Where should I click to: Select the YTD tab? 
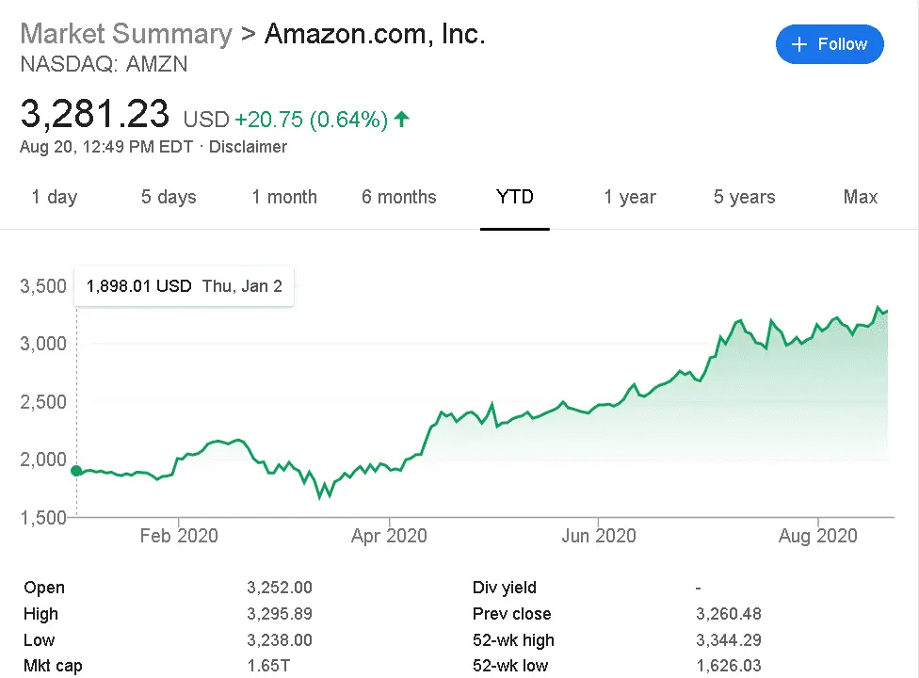click(515, 197)
